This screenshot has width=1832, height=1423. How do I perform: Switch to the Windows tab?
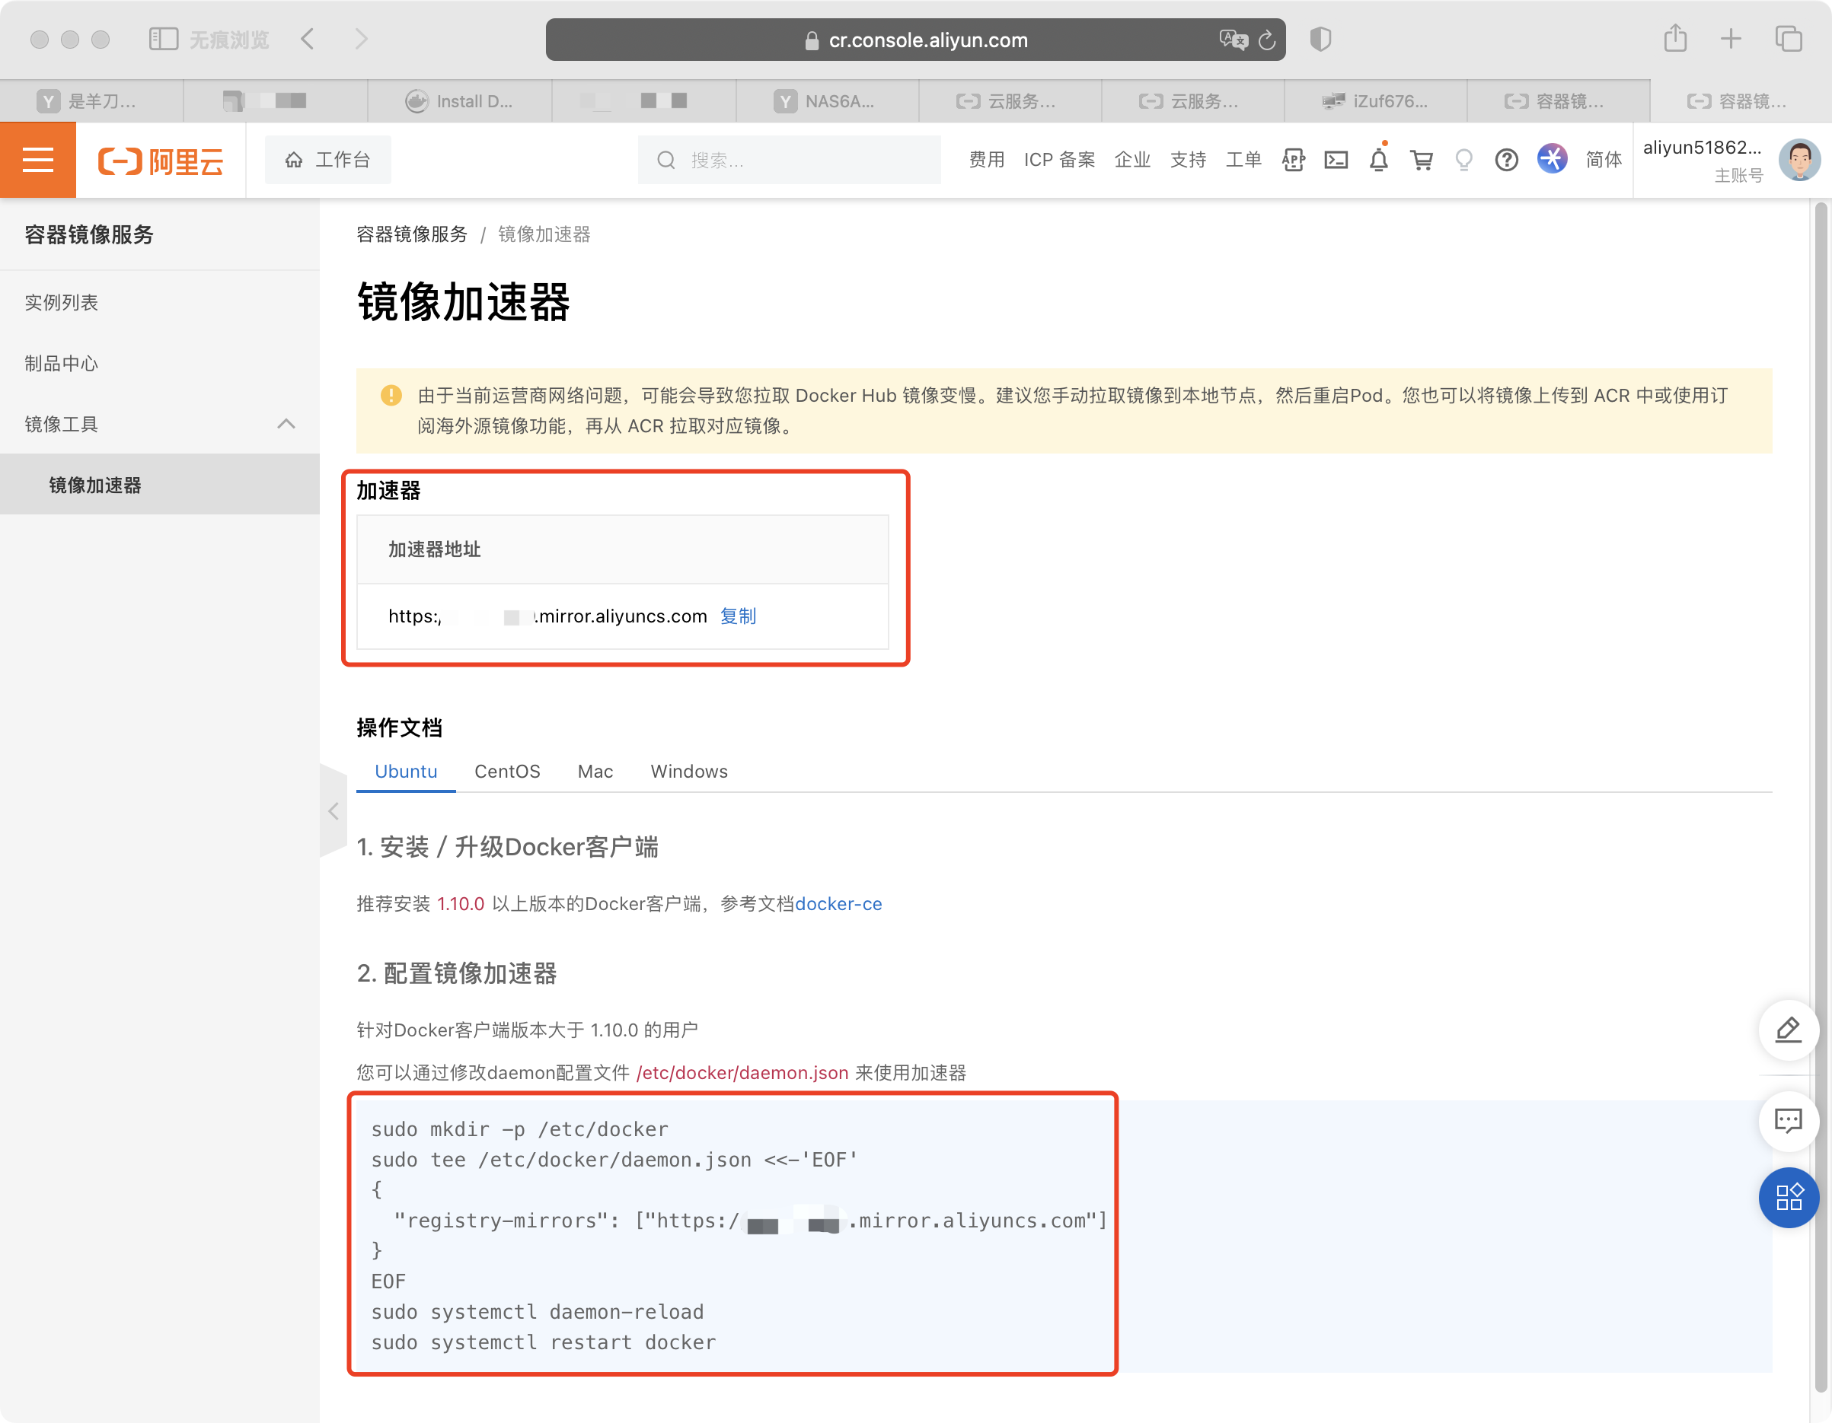[x=688, y=772]
